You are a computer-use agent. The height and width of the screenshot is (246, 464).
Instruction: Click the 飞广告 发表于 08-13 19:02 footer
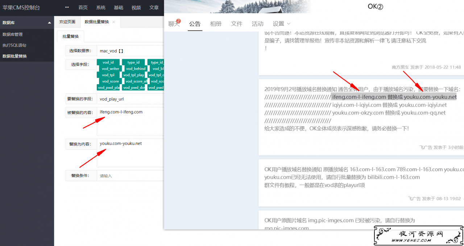point(434,198)
